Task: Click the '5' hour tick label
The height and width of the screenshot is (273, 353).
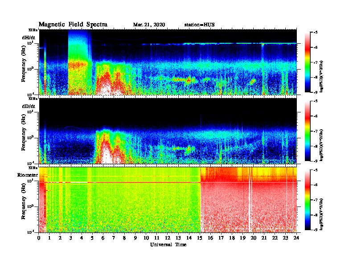Action: click(92, 238)
